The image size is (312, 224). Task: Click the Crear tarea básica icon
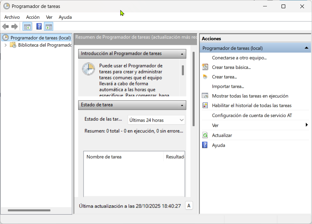[x=205, y=67]
